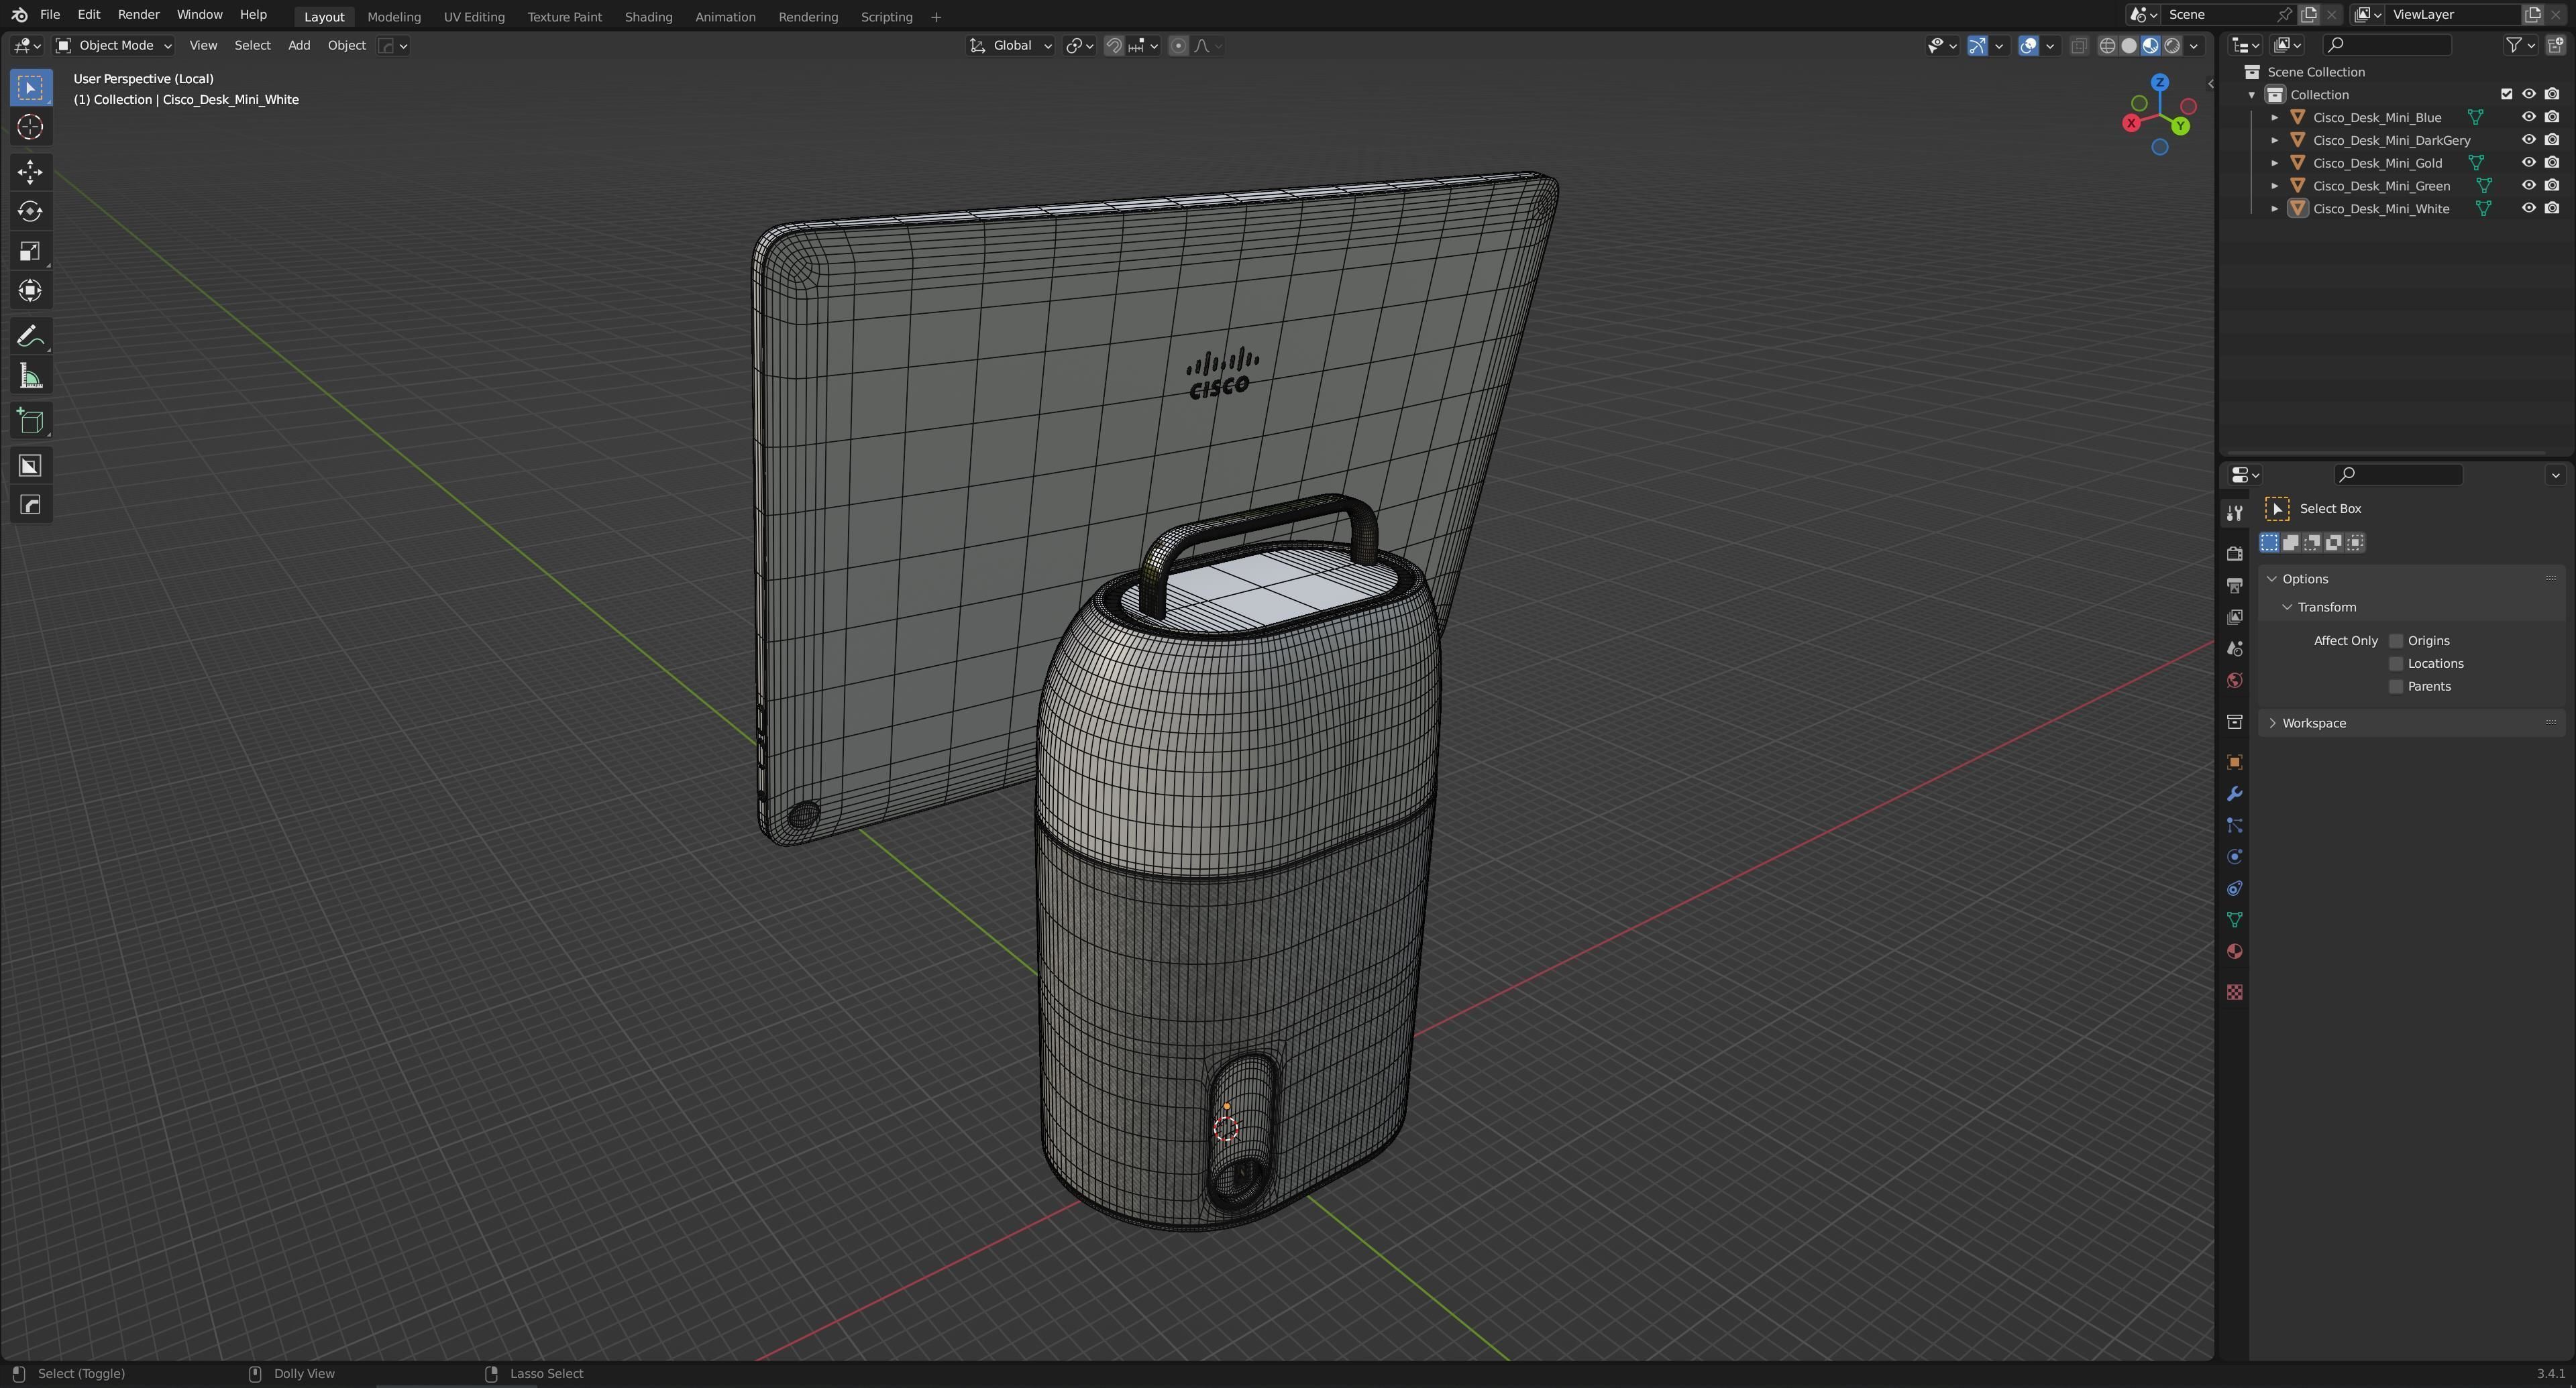Open the Render menu
2576x1388 pixels.
tap(138, 15)
